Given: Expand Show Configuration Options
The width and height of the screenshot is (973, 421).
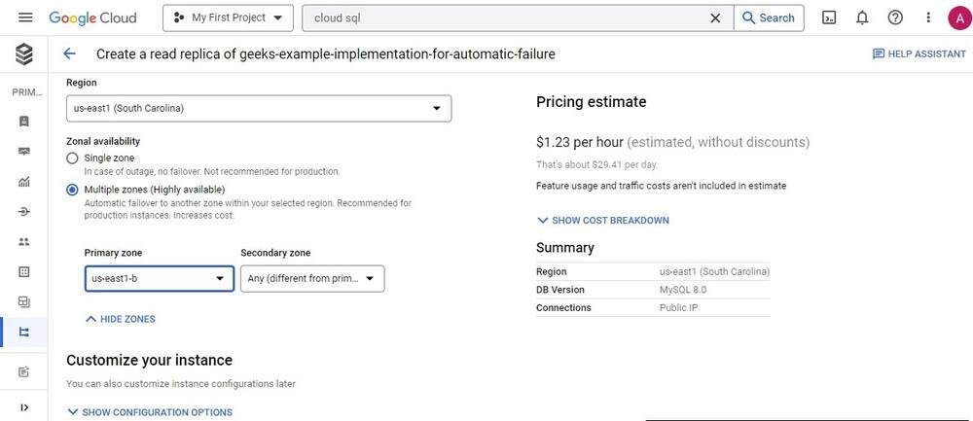Looking at the screenshot, I should (150, 412).
